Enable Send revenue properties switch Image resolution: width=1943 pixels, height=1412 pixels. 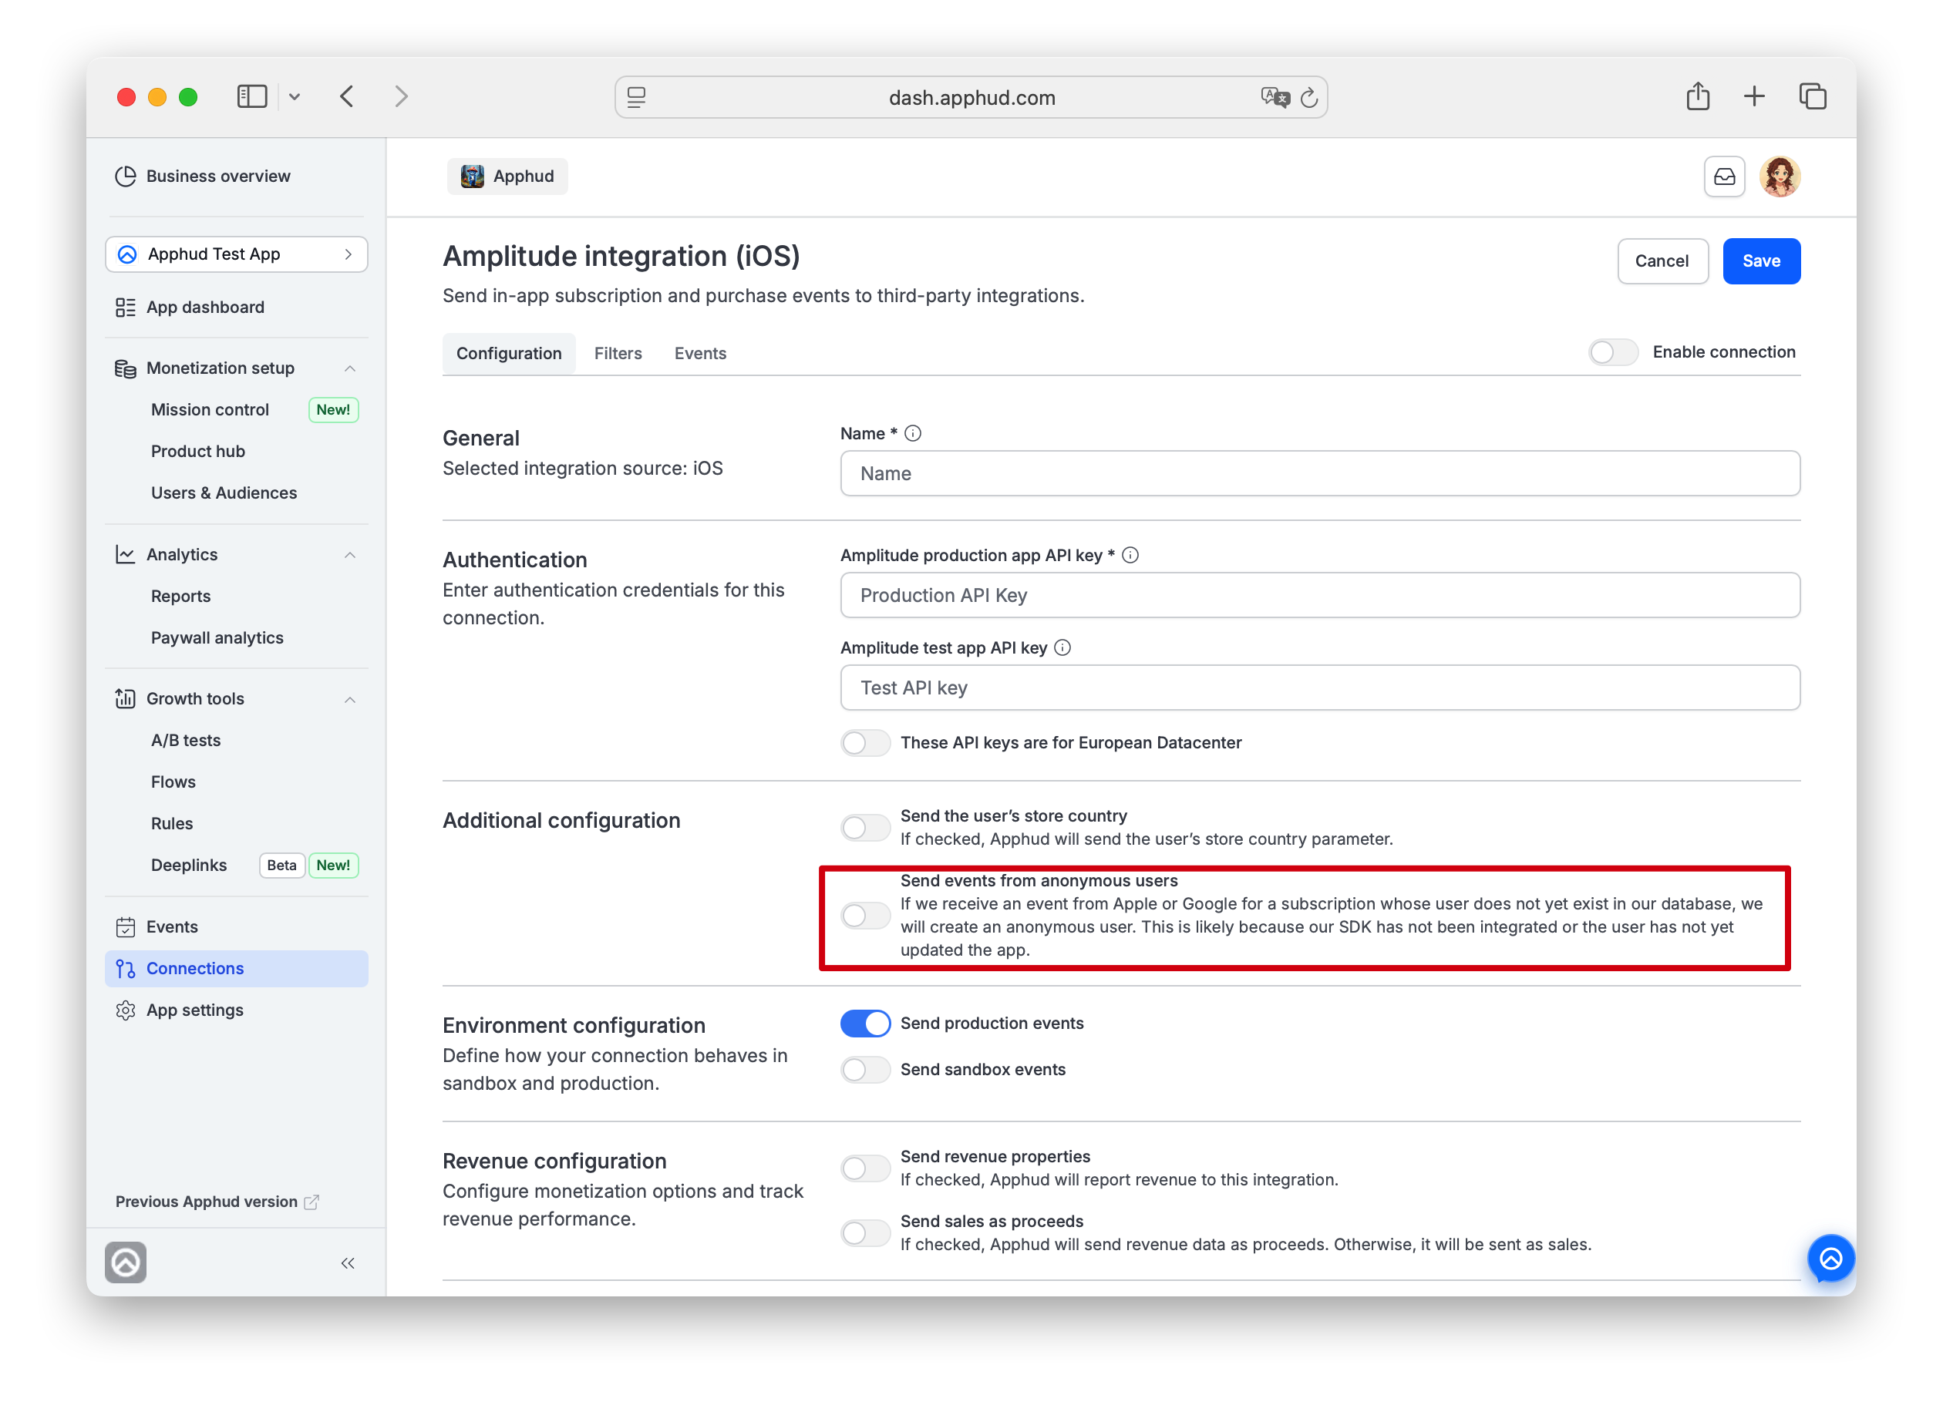click(x=865, y=1168)
